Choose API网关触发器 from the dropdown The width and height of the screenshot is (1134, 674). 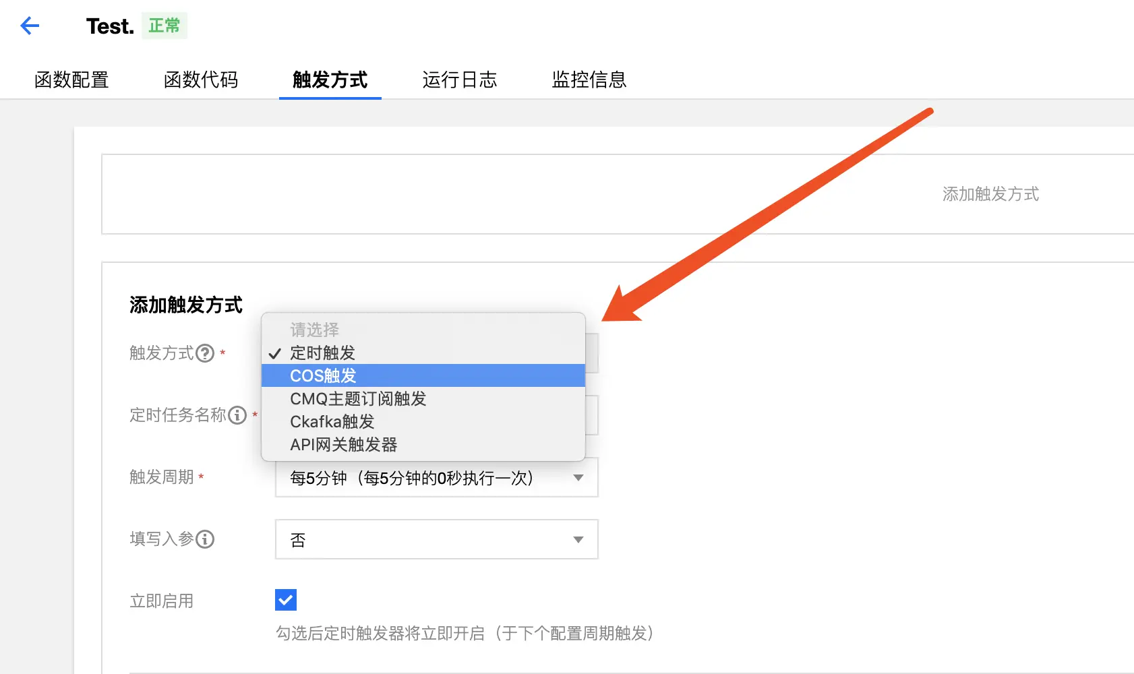(x=344, y=444)
